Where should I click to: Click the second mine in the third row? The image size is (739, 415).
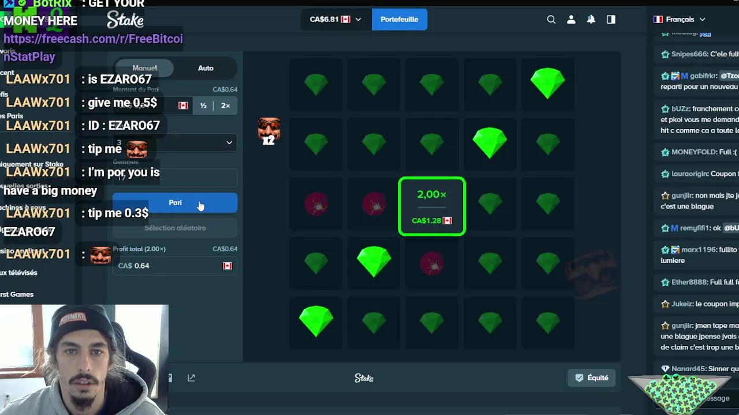[x=374, y=204]
